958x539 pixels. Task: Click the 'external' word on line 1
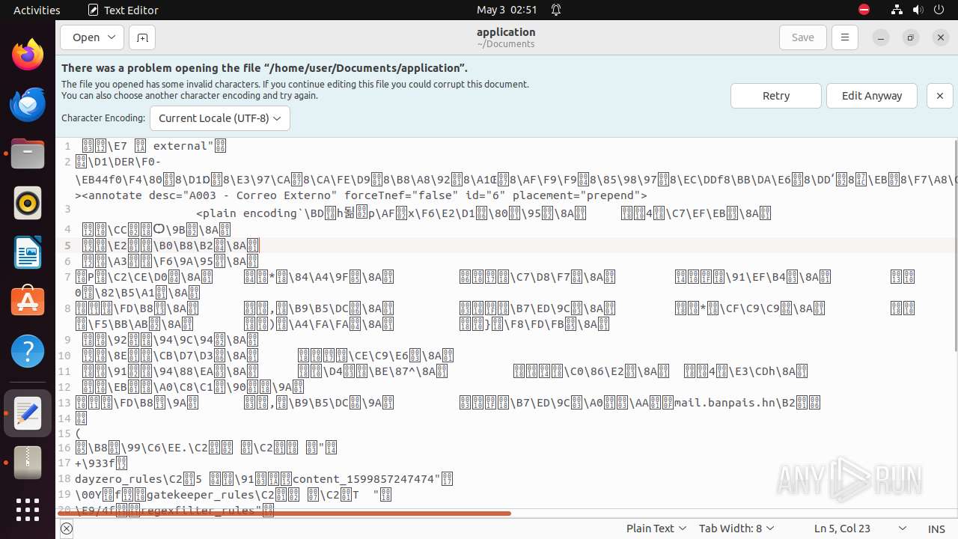point(180,146)
